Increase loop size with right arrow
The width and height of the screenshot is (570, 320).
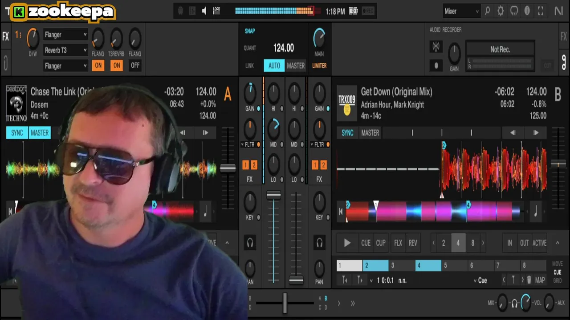click(x=483, y=243)
